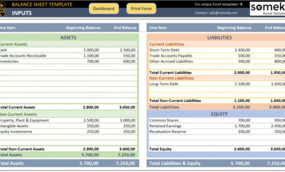
Task: Select the Total Non-Current Liabilities label
Action: tap(175, 100)
